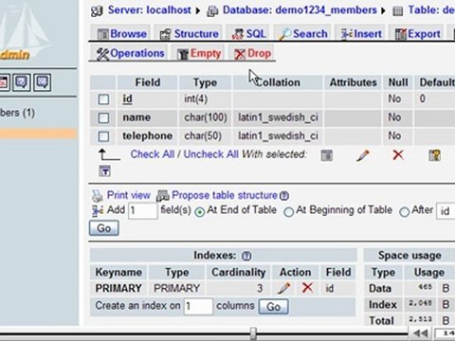Viewport: 455px width, 341px height.
Task: Click the Check All link
Action: point(153,154)
